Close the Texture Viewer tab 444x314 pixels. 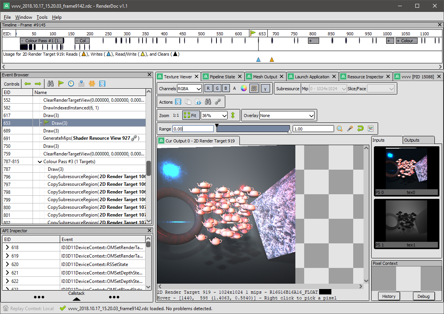(x=197, y=77)
